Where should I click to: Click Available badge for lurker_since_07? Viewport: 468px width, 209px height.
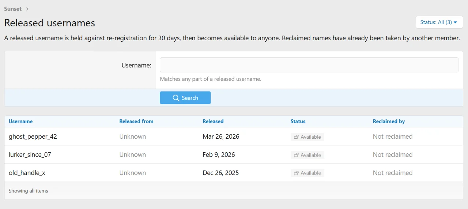(x=307, y=155)
